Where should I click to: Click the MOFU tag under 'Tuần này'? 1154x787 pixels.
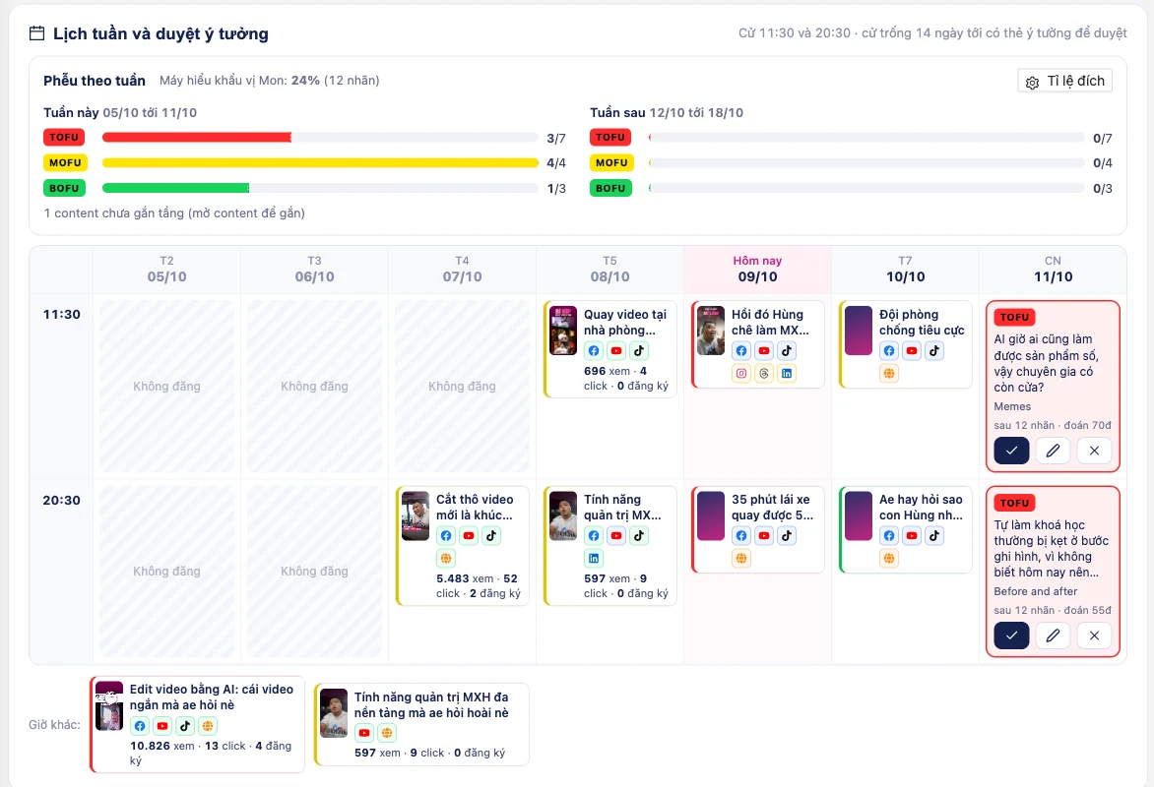65,162
